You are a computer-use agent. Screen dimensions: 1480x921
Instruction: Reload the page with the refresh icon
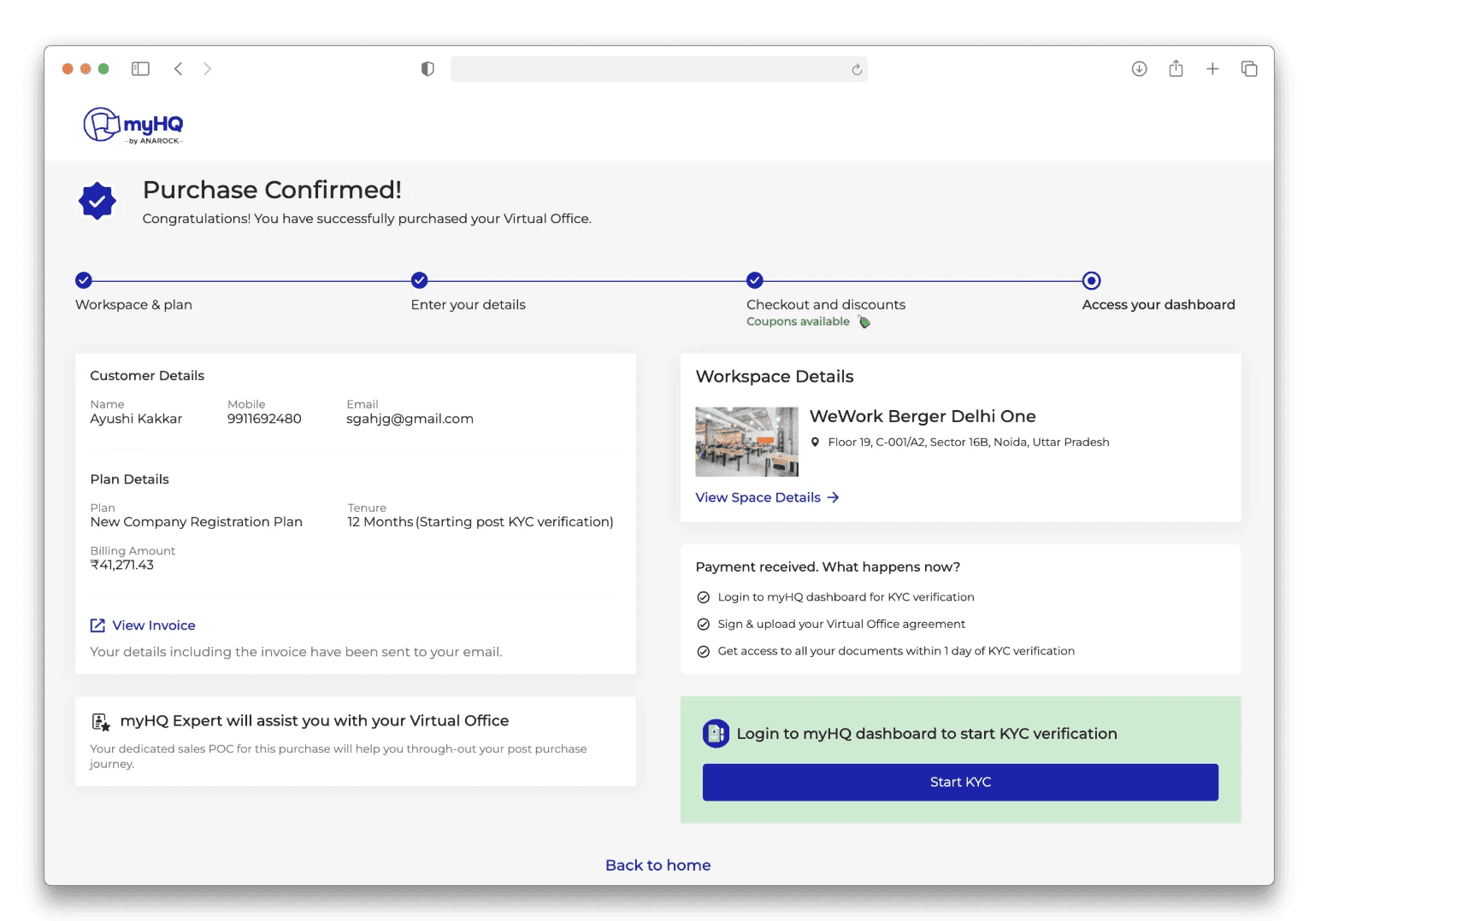point(856,69)
